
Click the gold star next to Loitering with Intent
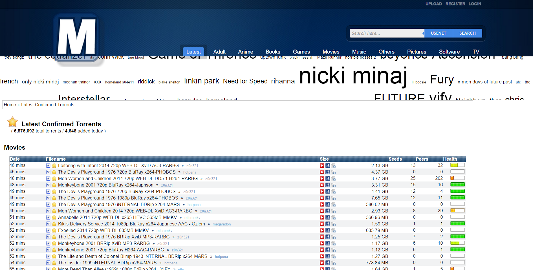(x=54, y=166)
